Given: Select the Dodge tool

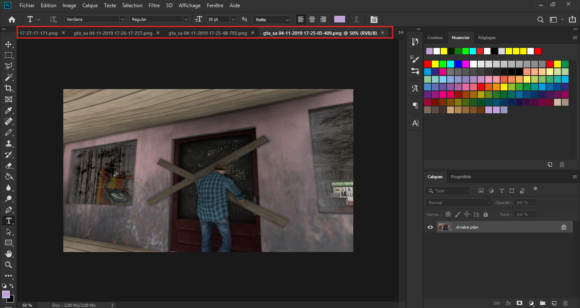Looking at the screenshot, I should [x=8, y=199].
